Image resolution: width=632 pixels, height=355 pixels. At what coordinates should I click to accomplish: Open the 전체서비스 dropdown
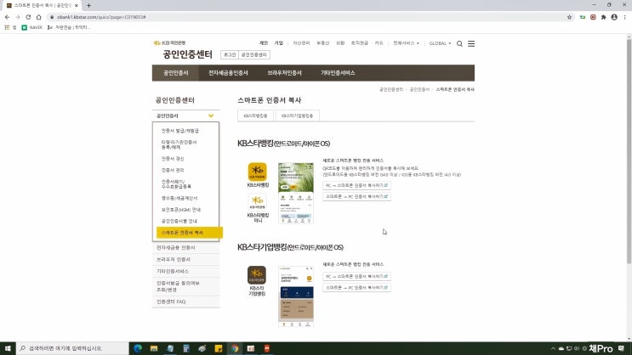click(406, 43)
